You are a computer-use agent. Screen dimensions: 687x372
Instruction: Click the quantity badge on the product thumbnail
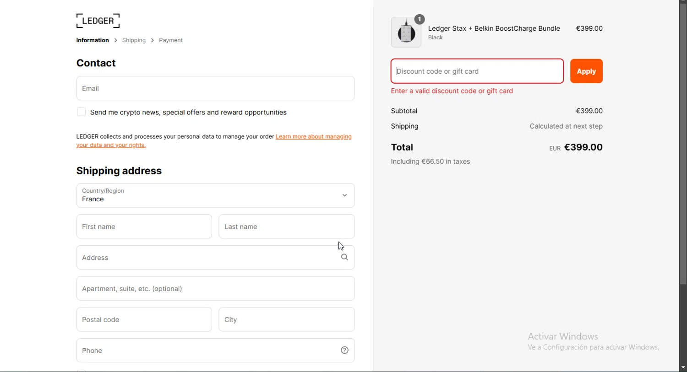420,19
